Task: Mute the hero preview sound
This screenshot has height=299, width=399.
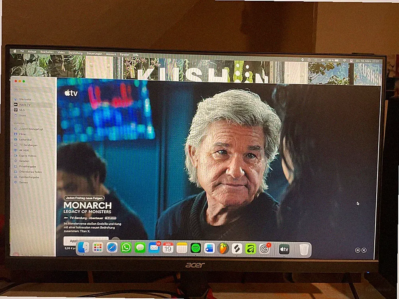Action: pyautogui.click(x=364, y=250)
